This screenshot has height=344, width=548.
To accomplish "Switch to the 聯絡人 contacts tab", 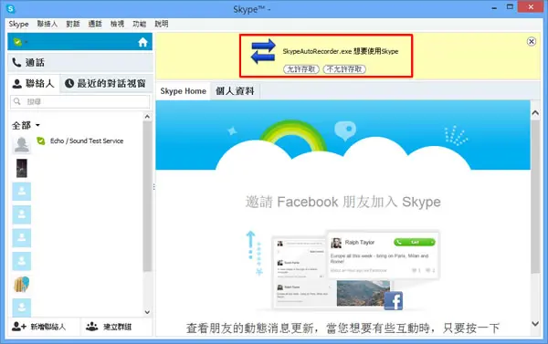I will click(x=34, y=83).
